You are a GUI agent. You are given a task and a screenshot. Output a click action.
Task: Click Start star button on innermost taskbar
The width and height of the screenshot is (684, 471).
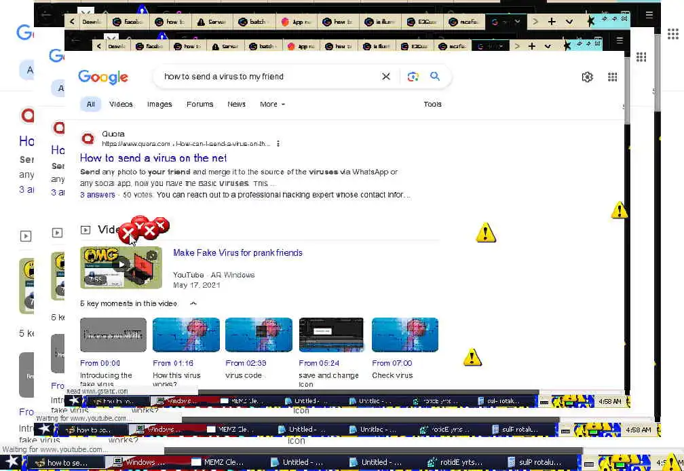(75, 400)
